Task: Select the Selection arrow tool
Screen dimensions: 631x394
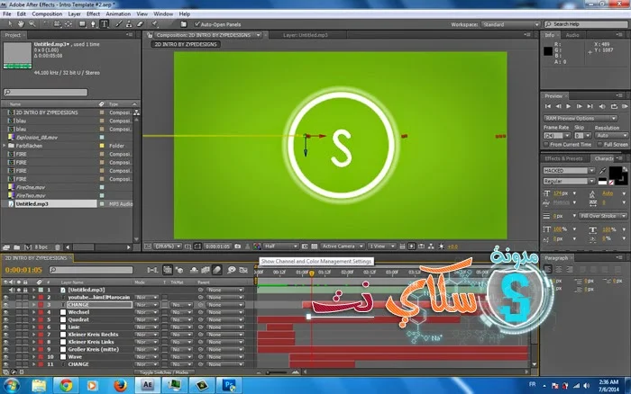Action: point(10,24)
